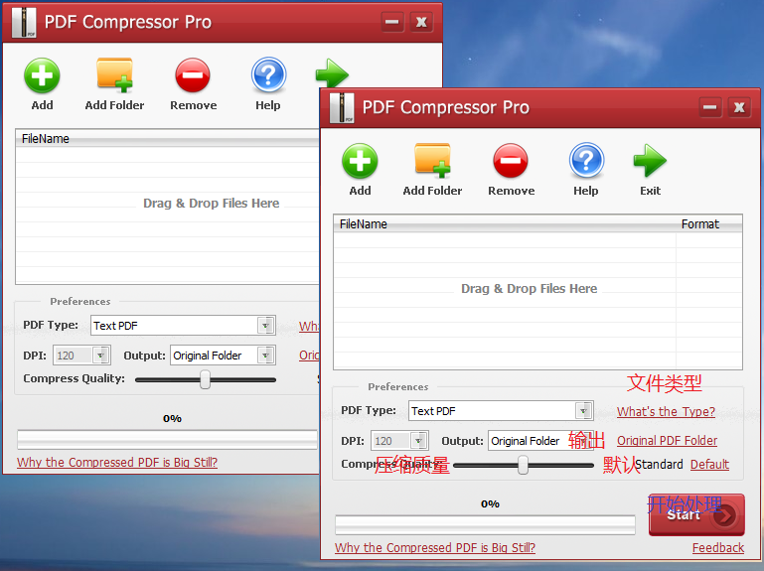The image size is (764, 571).
Task: Click the app logo in back window title bar
Action: (24, 23)
